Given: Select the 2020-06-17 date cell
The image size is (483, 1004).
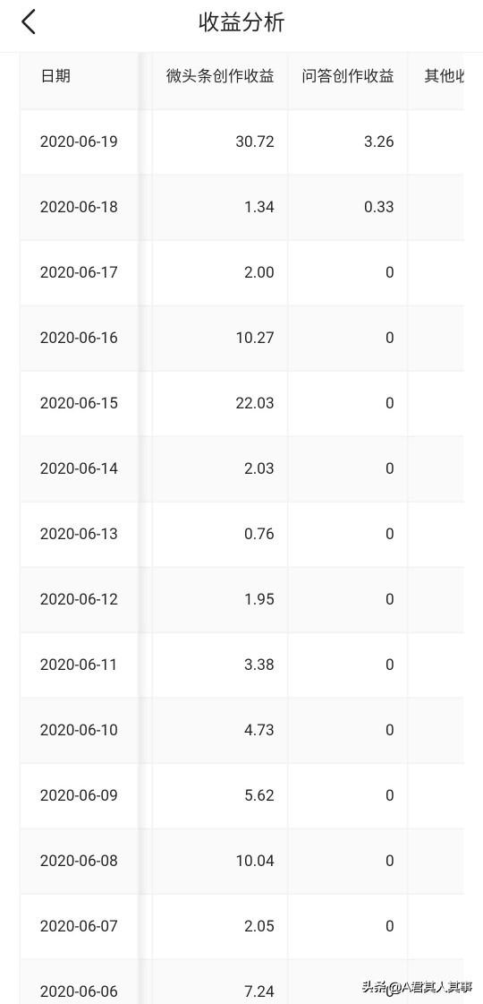Looking at the screenshot, I should [79, 272].
